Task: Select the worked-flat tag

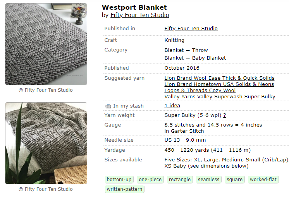Action: (x=263, y=180)
